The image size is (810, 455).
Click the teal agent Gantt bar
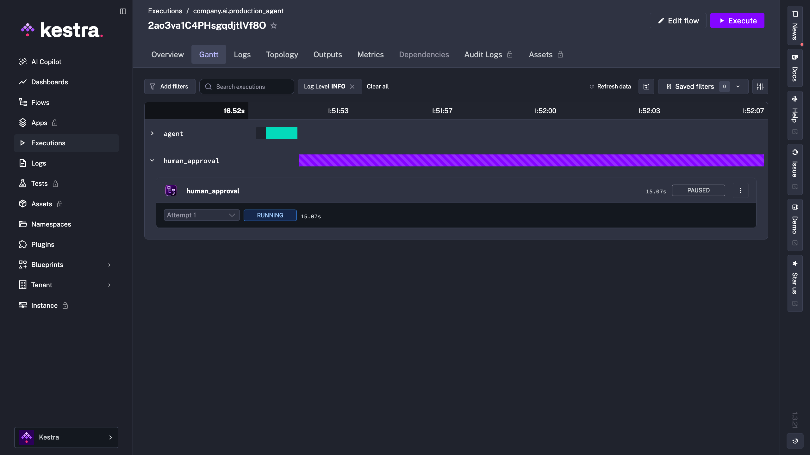pos(281,133)
